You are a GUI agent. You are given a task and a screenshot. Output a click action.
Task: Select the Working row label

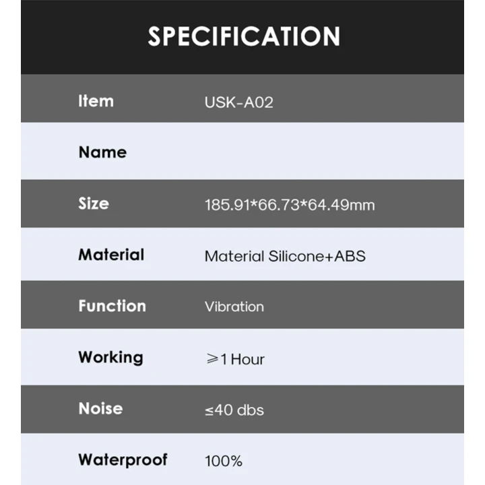(110, 357)
